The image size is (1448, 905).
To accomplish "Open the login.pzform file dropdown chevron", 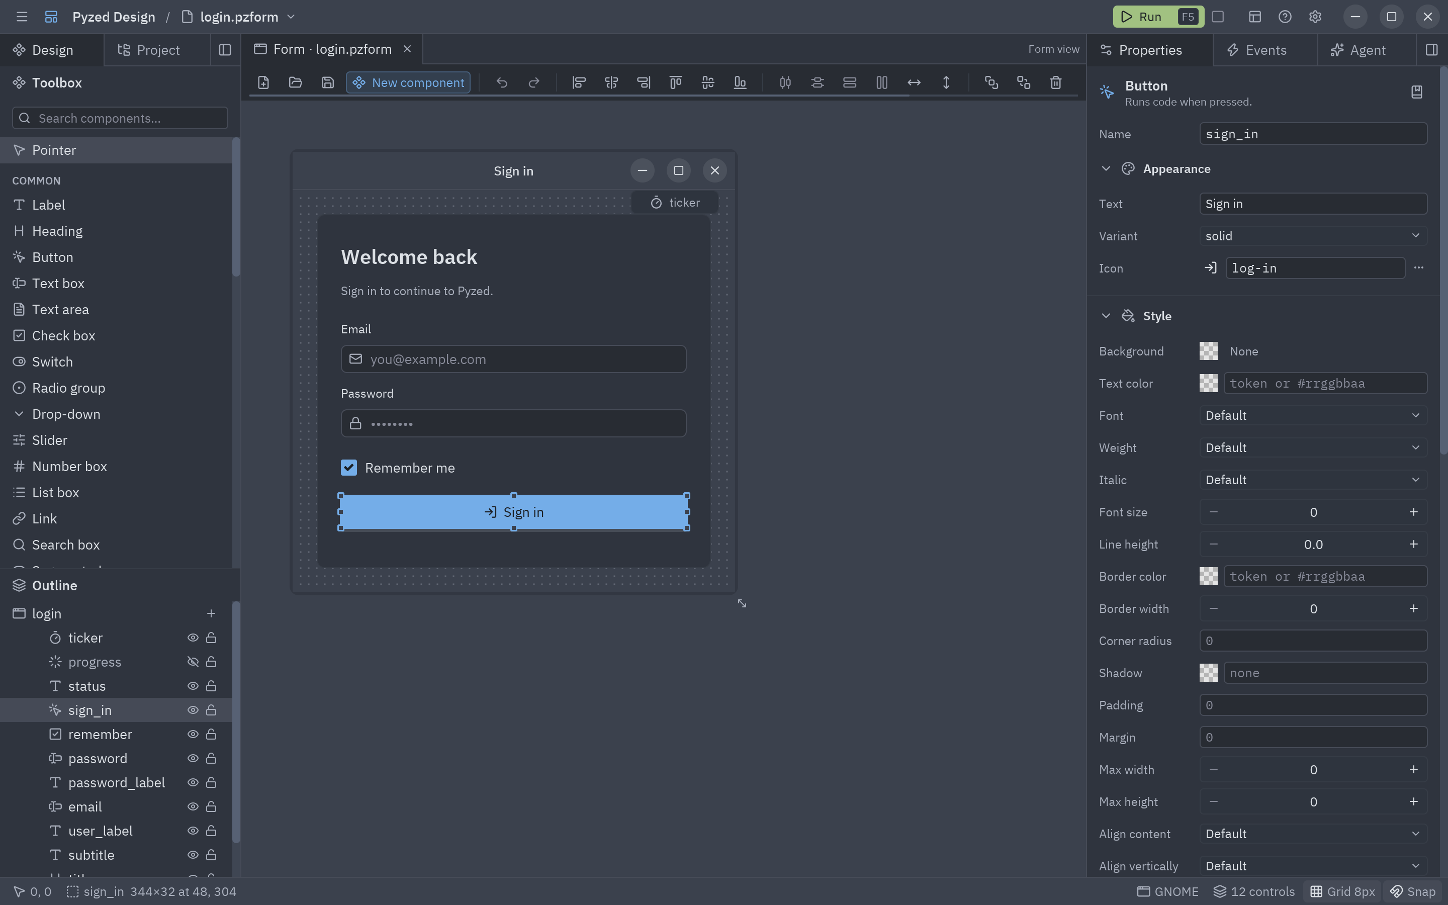I will tap(292, 17).
